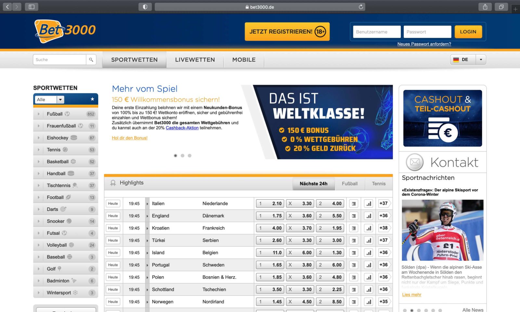Click the JETZT REGISTRIEREN button

click(287, 31)
